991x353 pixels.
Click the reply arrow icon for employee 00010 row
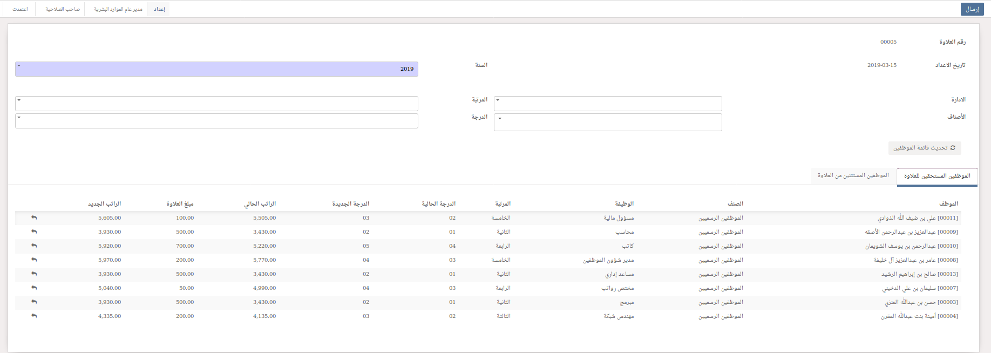tap(34, 246)
